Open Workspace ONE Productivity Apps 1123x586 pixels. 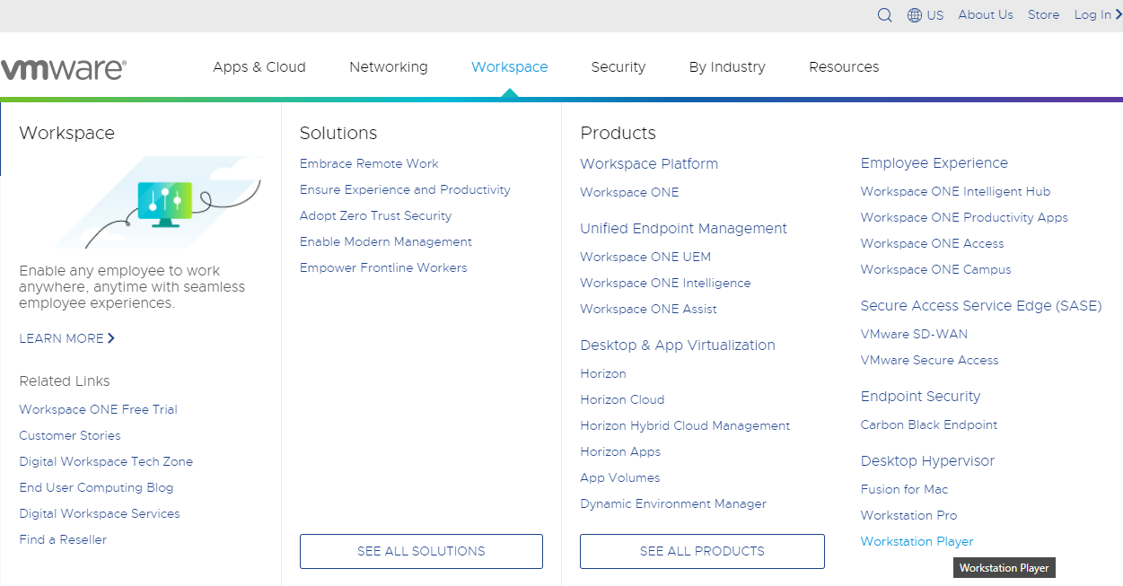(964, 217)
